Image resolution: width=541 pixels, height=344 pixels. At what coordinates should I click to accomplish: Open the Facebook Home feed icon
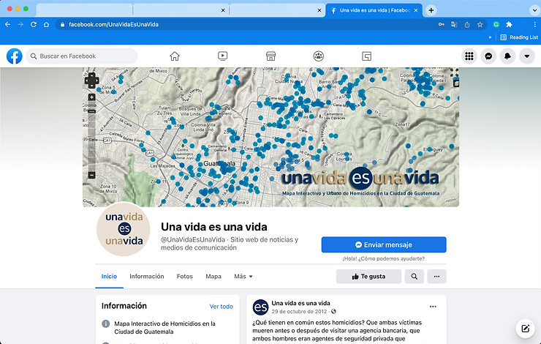click(x=175, y=56)
